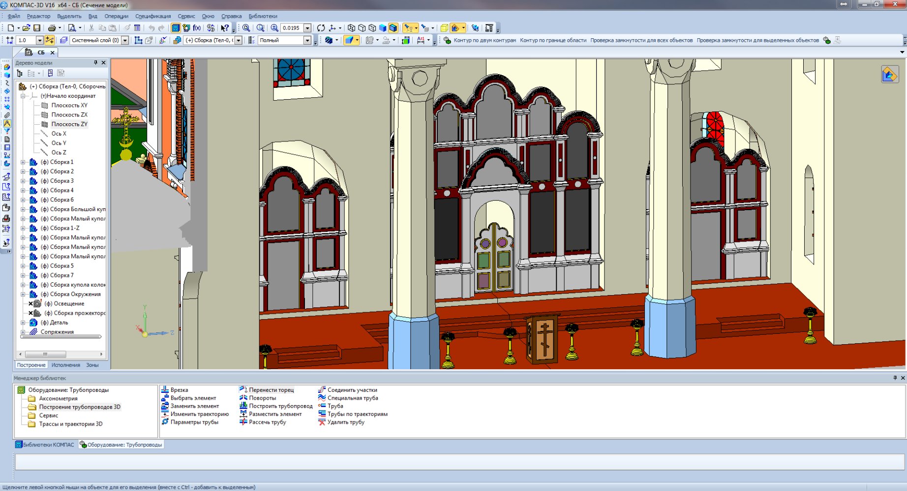Switch to the 'Исполнения' tab
907x491 pixels.
[65, 365]
